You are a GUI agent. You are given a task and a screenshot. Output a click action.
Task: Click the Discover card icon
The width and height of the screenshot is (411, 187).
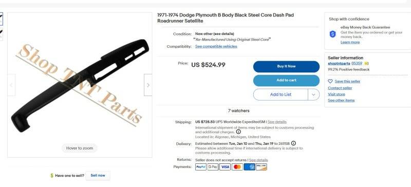261,167
